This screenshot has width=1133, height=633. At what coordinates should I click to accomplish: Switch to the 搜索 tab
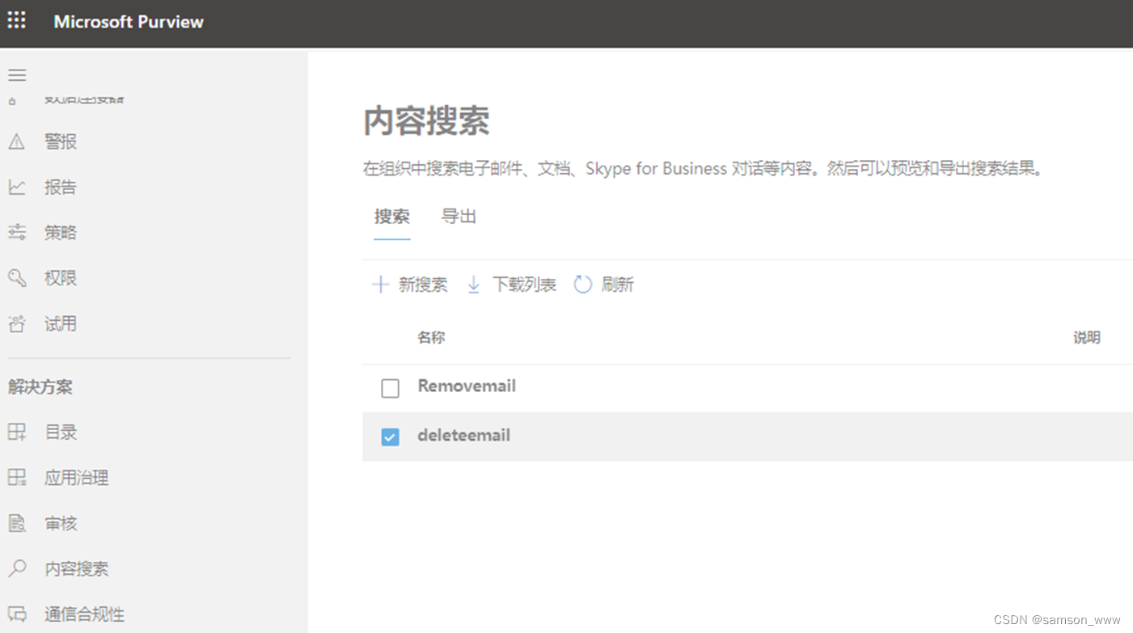(392, 217)
